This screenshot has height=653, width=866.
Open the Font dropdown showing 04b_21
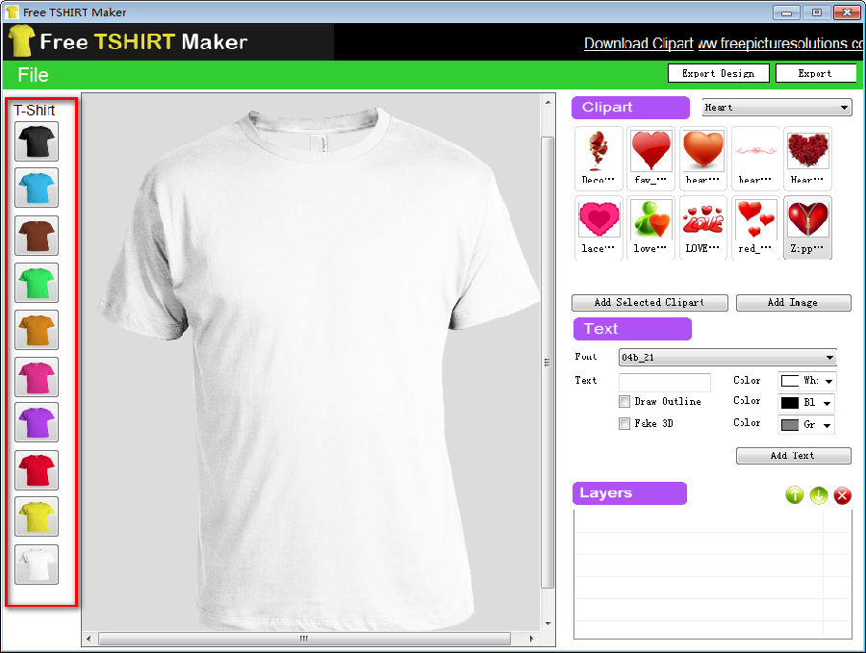[727, 357]
